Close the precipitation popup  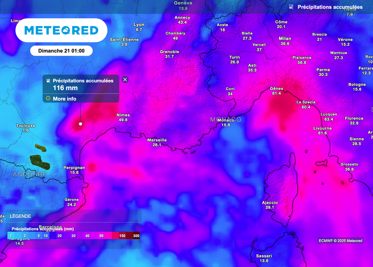click(x=125, y=79)
